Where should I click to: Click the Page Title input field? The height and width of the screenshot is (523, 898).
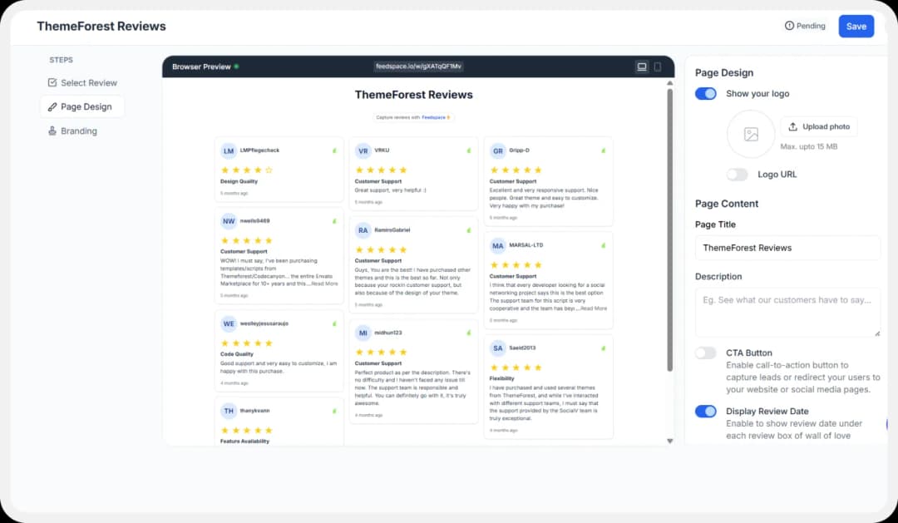[787, 248]
